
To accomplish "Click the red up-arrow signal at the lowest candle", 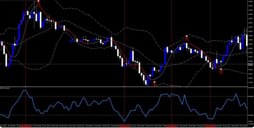I will point(154,84).
